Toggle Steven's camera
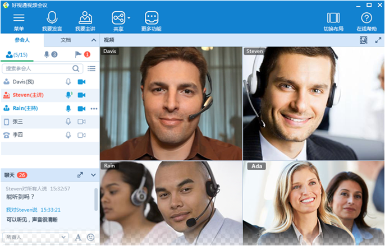Viewport: 385px width, 246px height. 81,95
